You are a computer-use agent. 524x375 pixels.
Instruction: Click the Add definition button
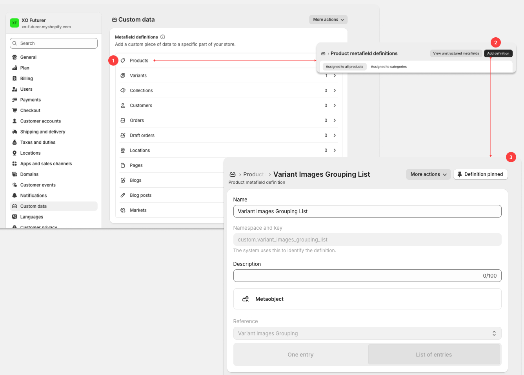point(498,53)
